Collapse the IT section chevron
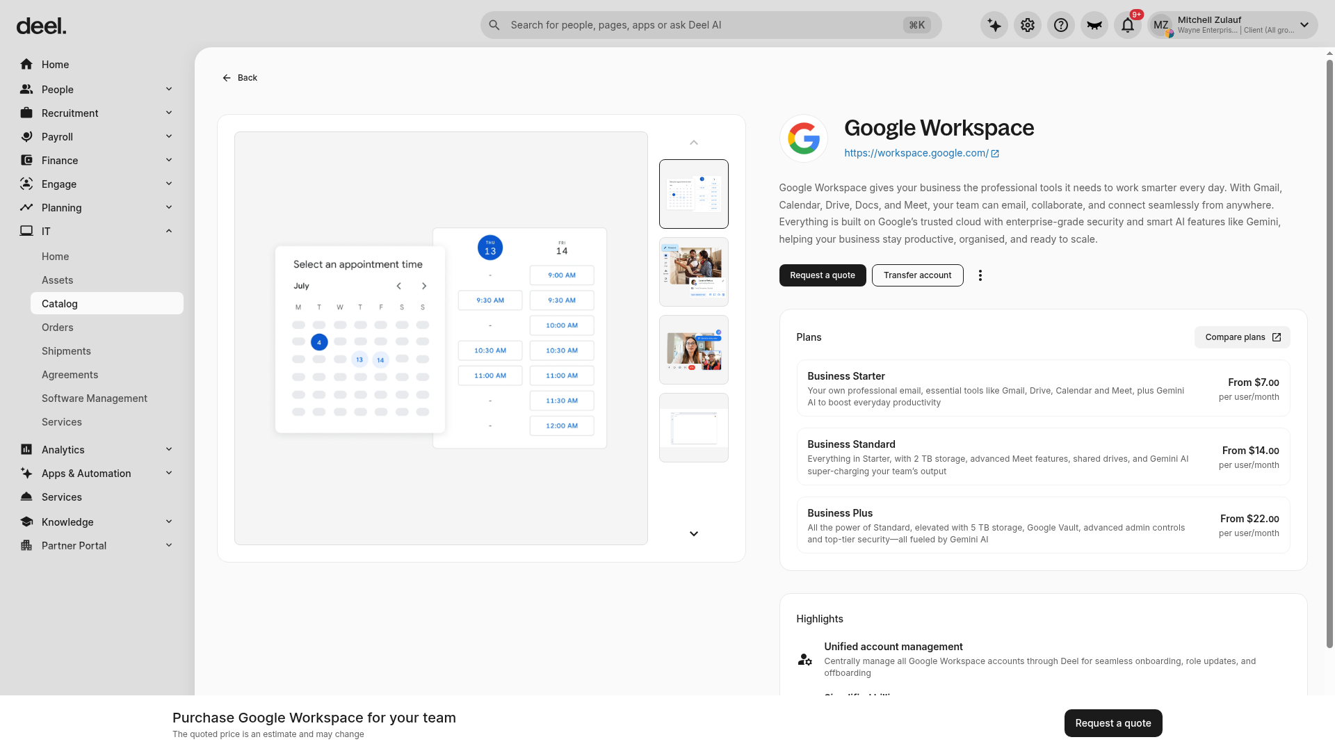 click(x=169, y=231)
